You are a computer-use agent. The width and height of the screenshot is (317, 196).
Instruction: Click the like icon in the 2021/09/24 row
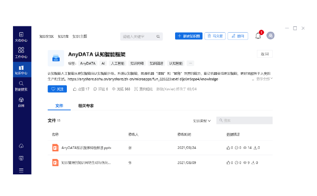(x=228, y=148)
